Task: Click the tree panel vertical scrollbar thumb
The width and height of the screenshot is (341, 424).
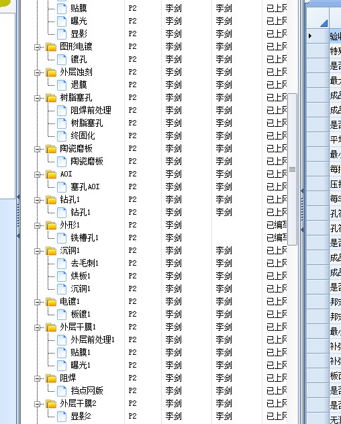Action: coord(292,169)
